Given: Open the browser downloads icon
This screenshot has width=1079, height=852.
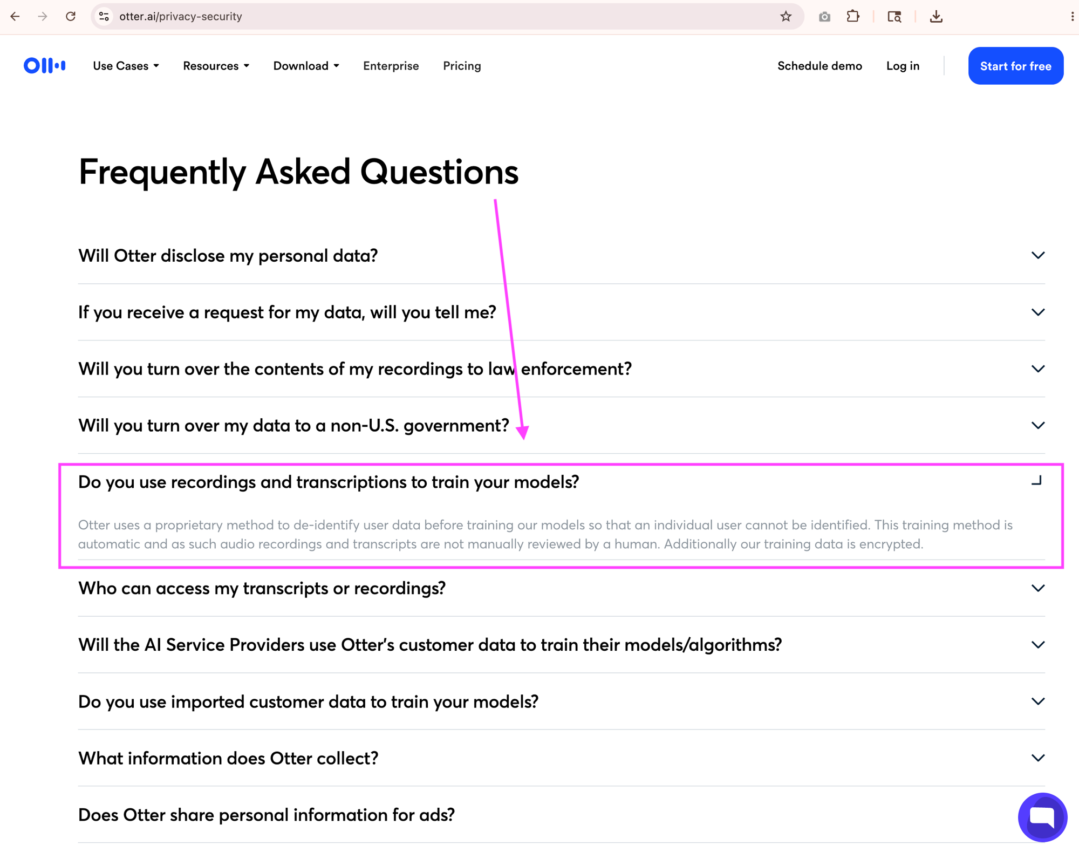Looking at the screenshot, I should point(936,17).
